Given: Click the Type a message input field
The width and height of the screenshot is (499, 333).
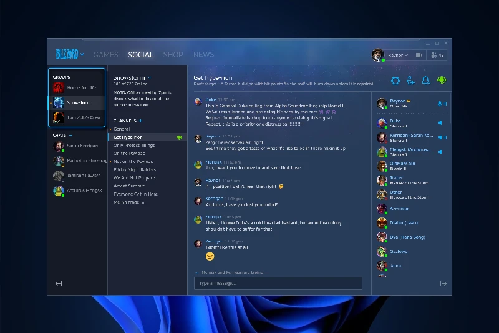Looking at the screenshot, I should coord(278,284).
